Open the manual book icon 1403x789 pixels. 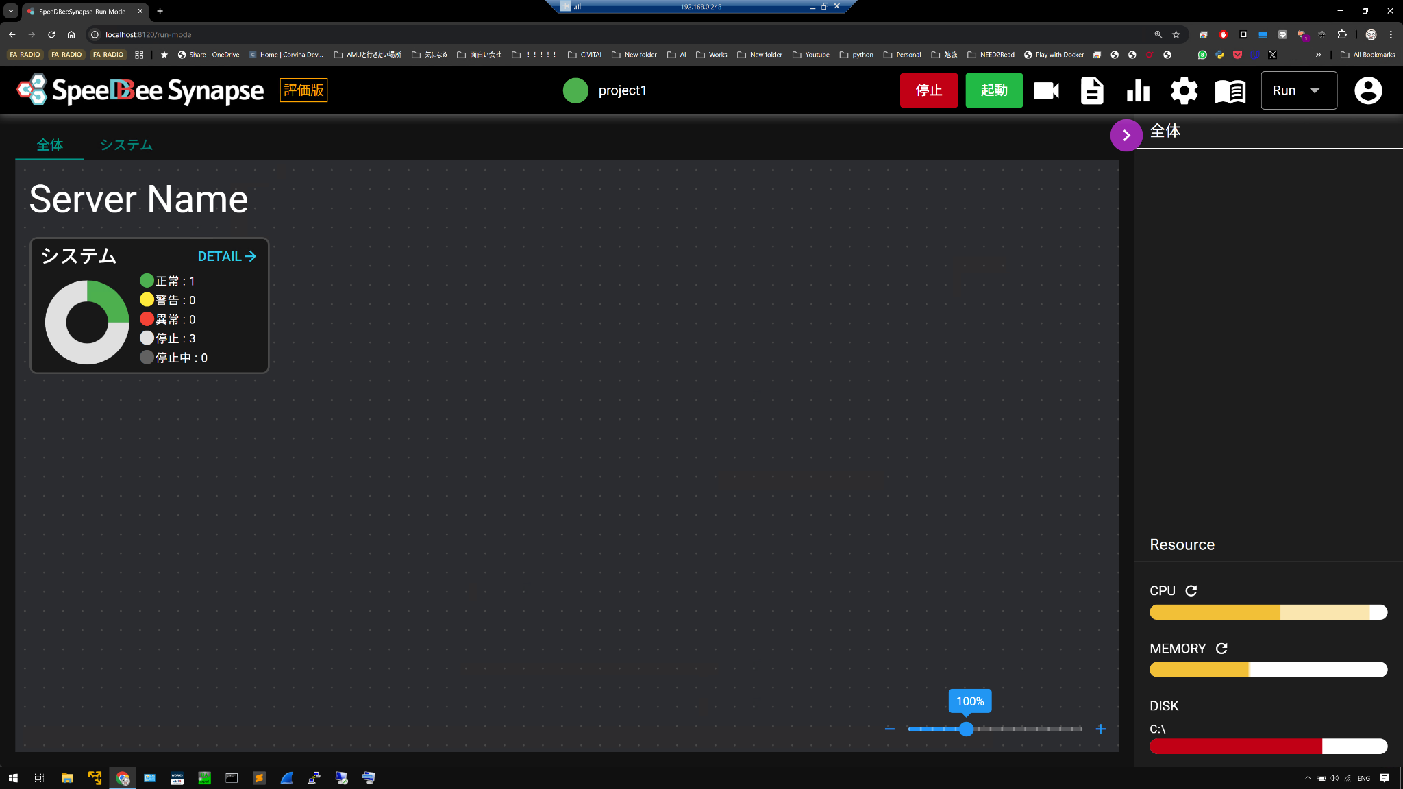click(x=1230, y=90)
